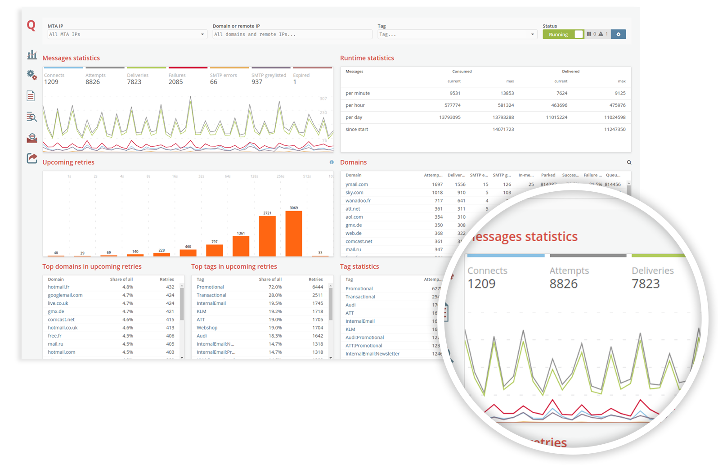Open googlemail.com in Top domains list

(65, 295)
